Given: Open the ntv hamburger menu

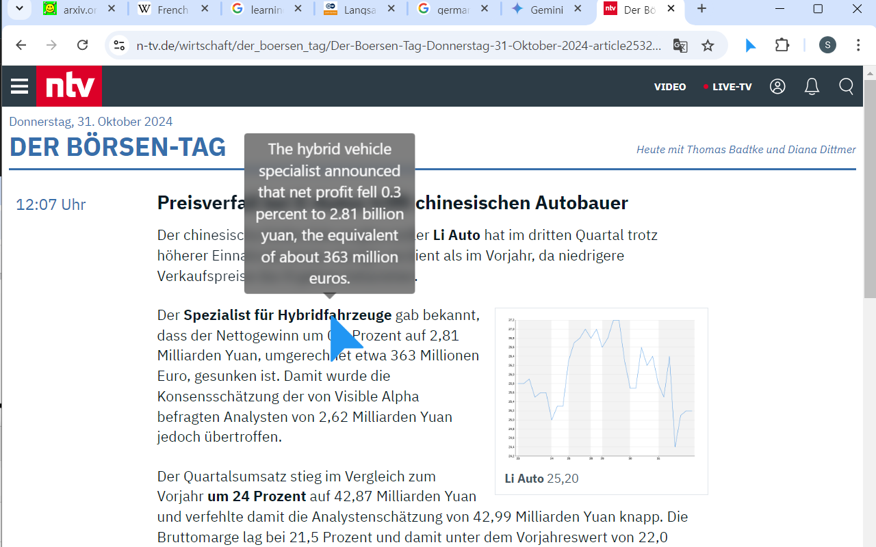Looking at the screenshot, I should pos(20,86).
